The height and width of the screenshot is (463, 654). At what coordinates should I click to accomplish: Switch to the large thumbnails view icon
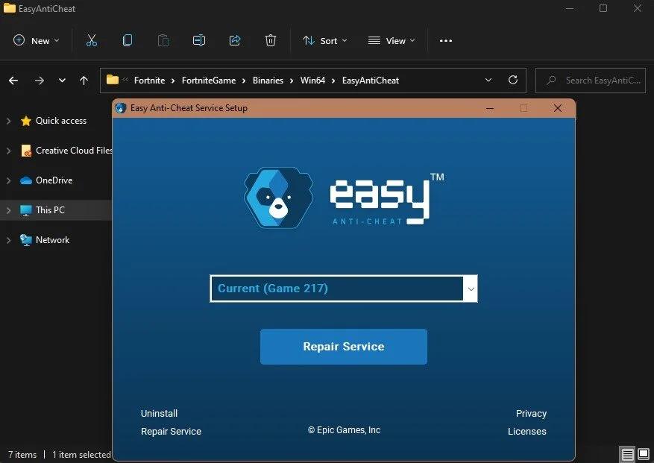[644, 453]
